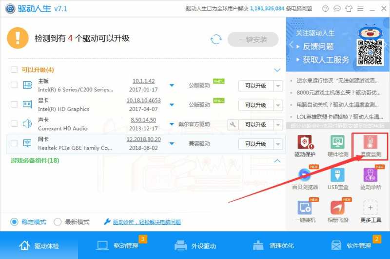
Task: Check the 显卡 driver row checkbox
Action: (x=14, y=104)
